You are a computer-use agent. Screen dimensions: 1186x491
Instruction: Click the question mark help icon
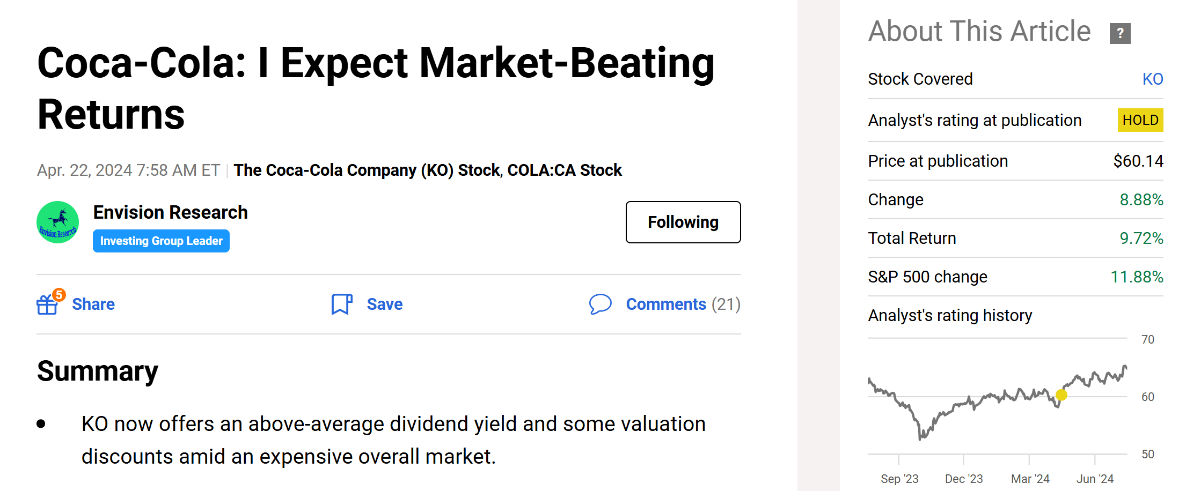[x=1120, y=33]
